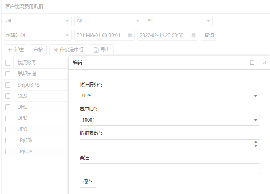This screenshot has height=194, width=270.
Task: Expand the 物流服务 UPS dropdown
Action: pyautogui.click(x=170, y=96)
